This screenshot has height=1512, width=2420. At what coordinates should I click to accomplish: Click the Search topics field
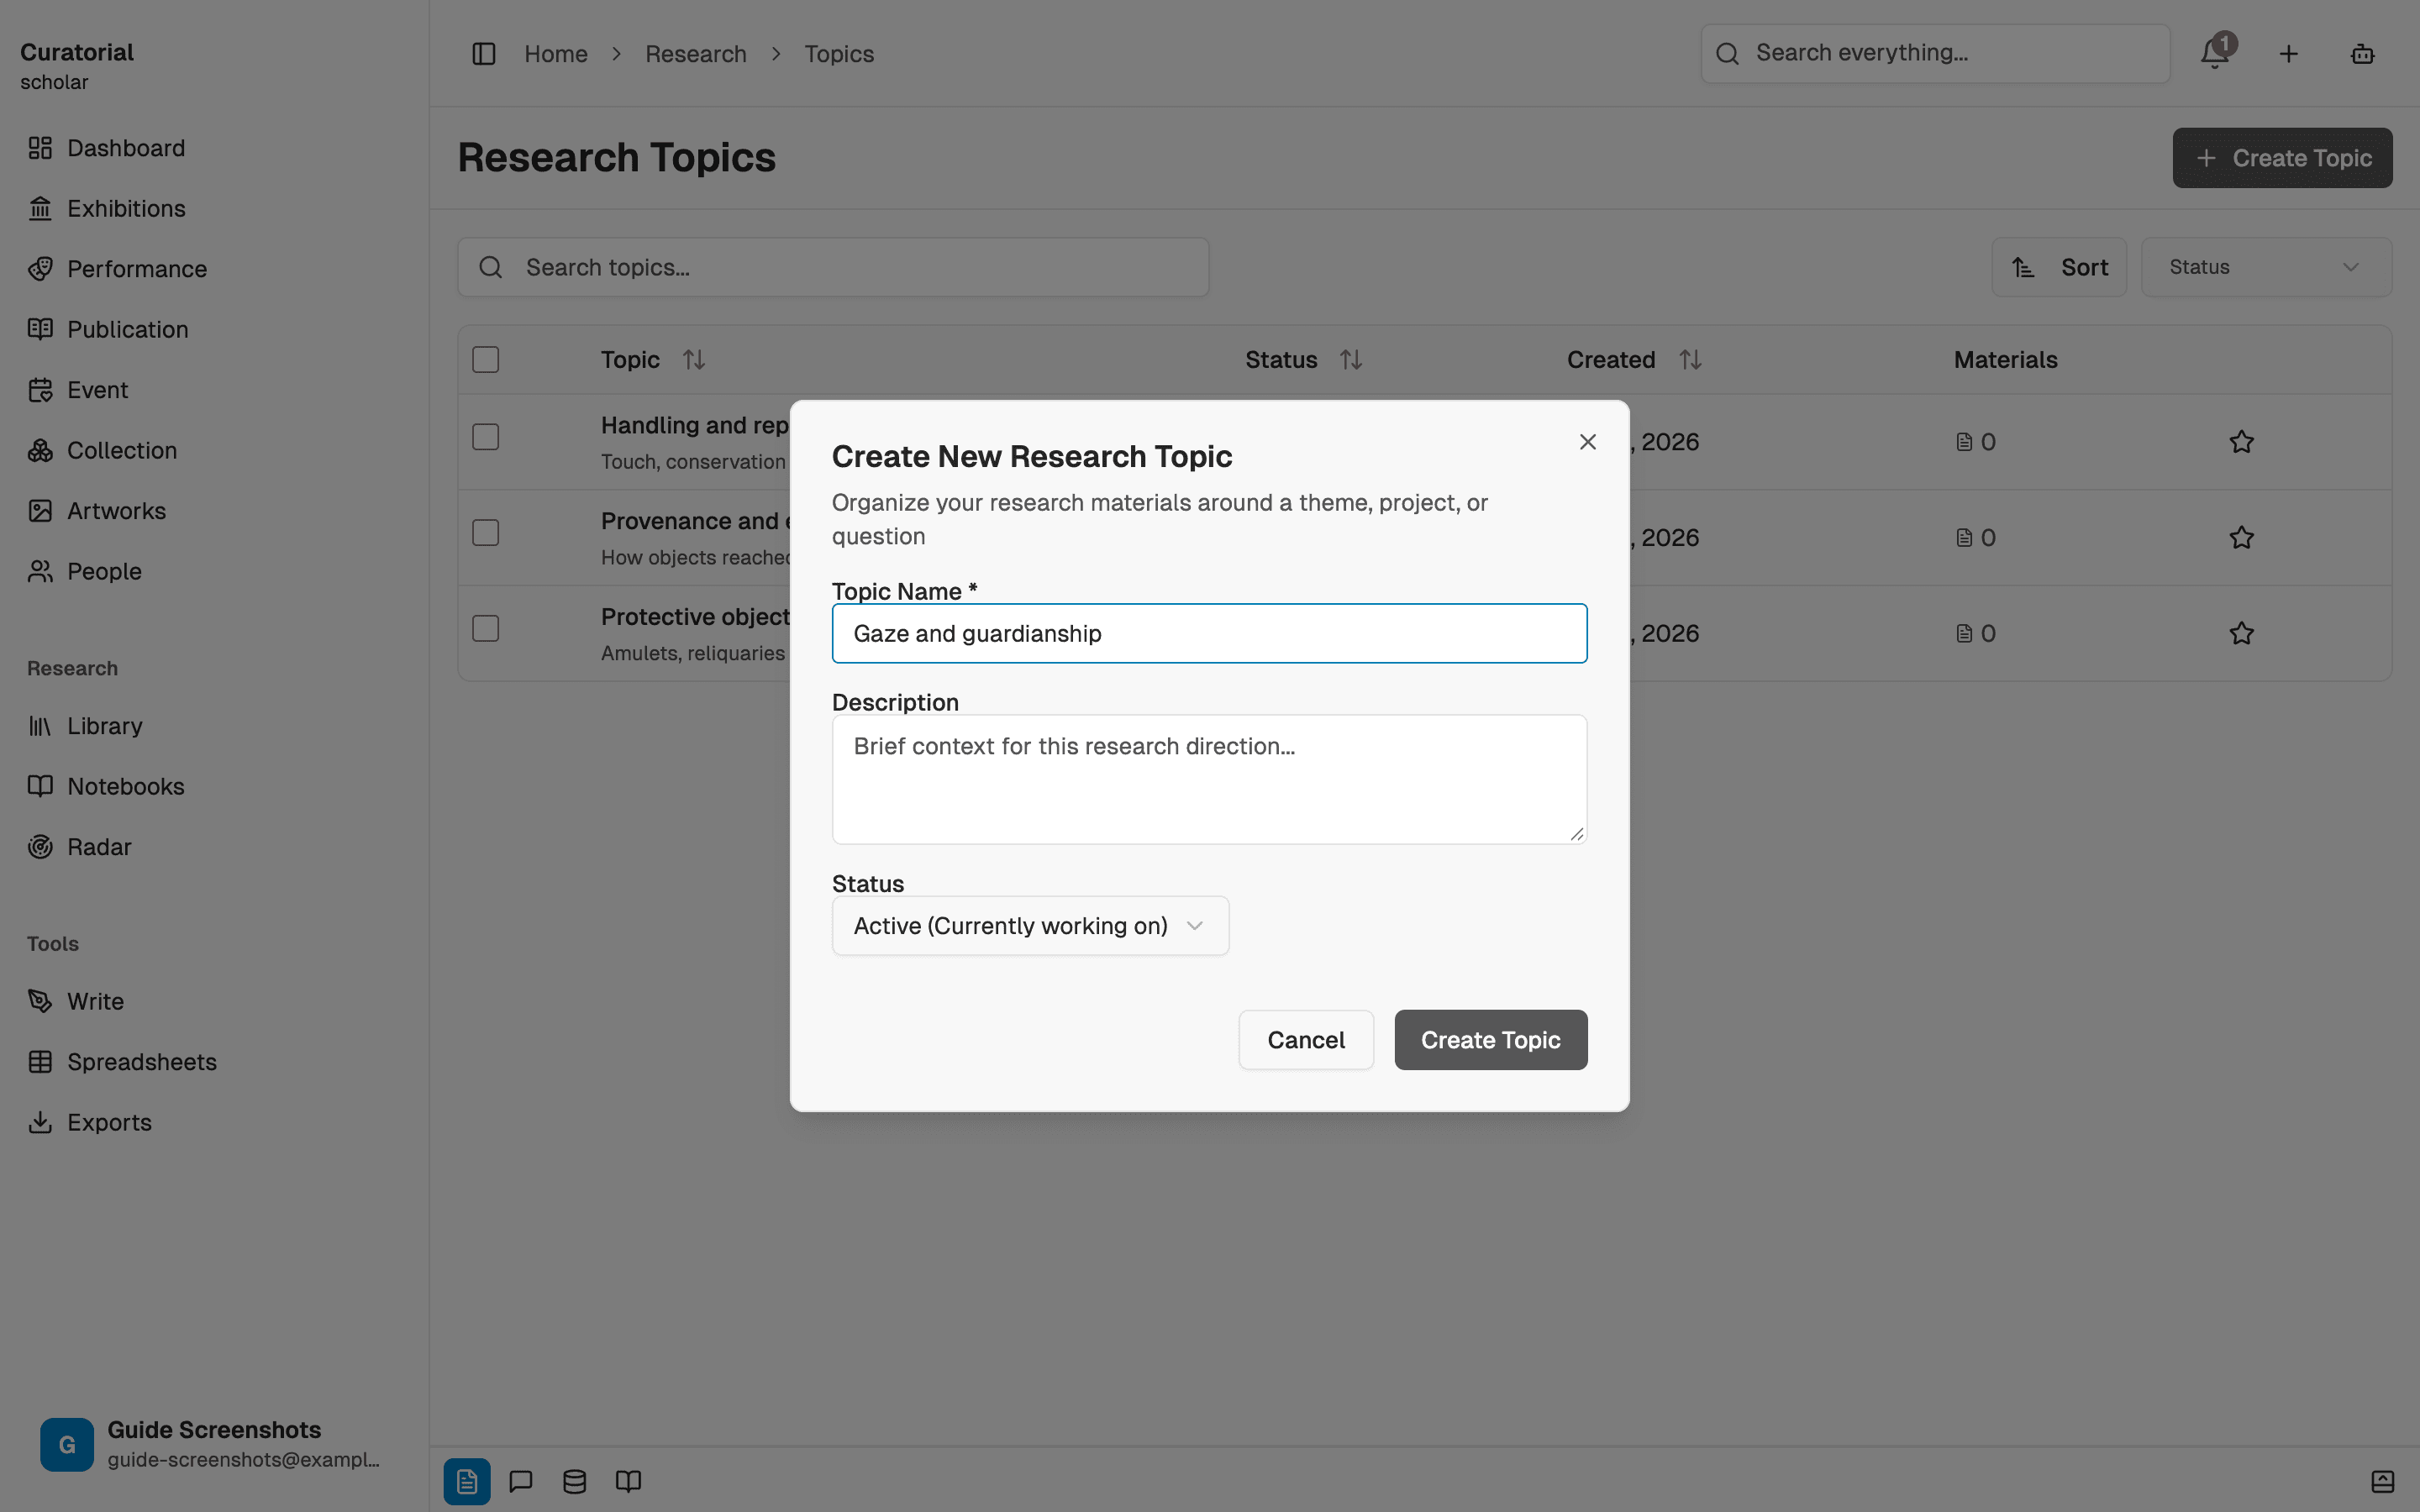point(833,267)
